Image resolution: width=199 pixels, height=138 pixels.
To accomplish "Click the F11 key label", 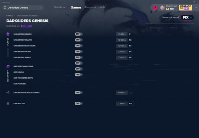I will tap(131, 104).
